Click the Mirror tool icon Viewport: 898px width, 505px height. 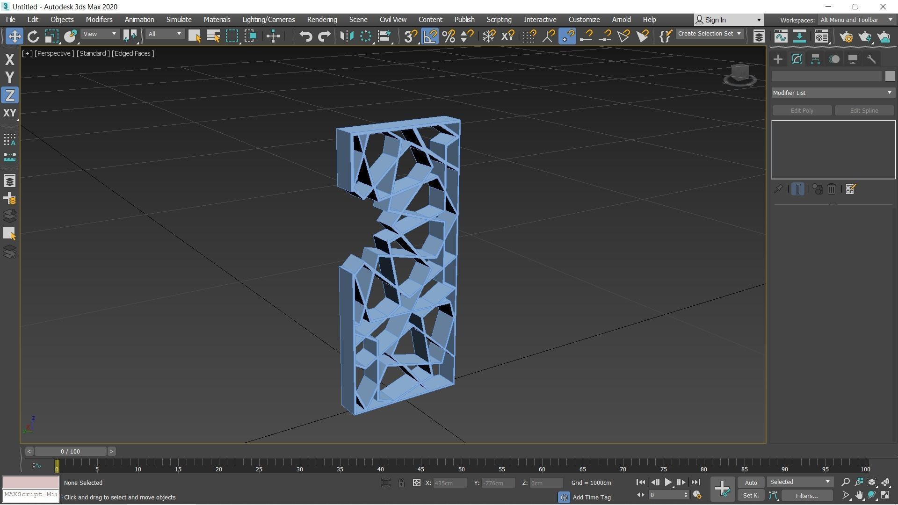347,36
